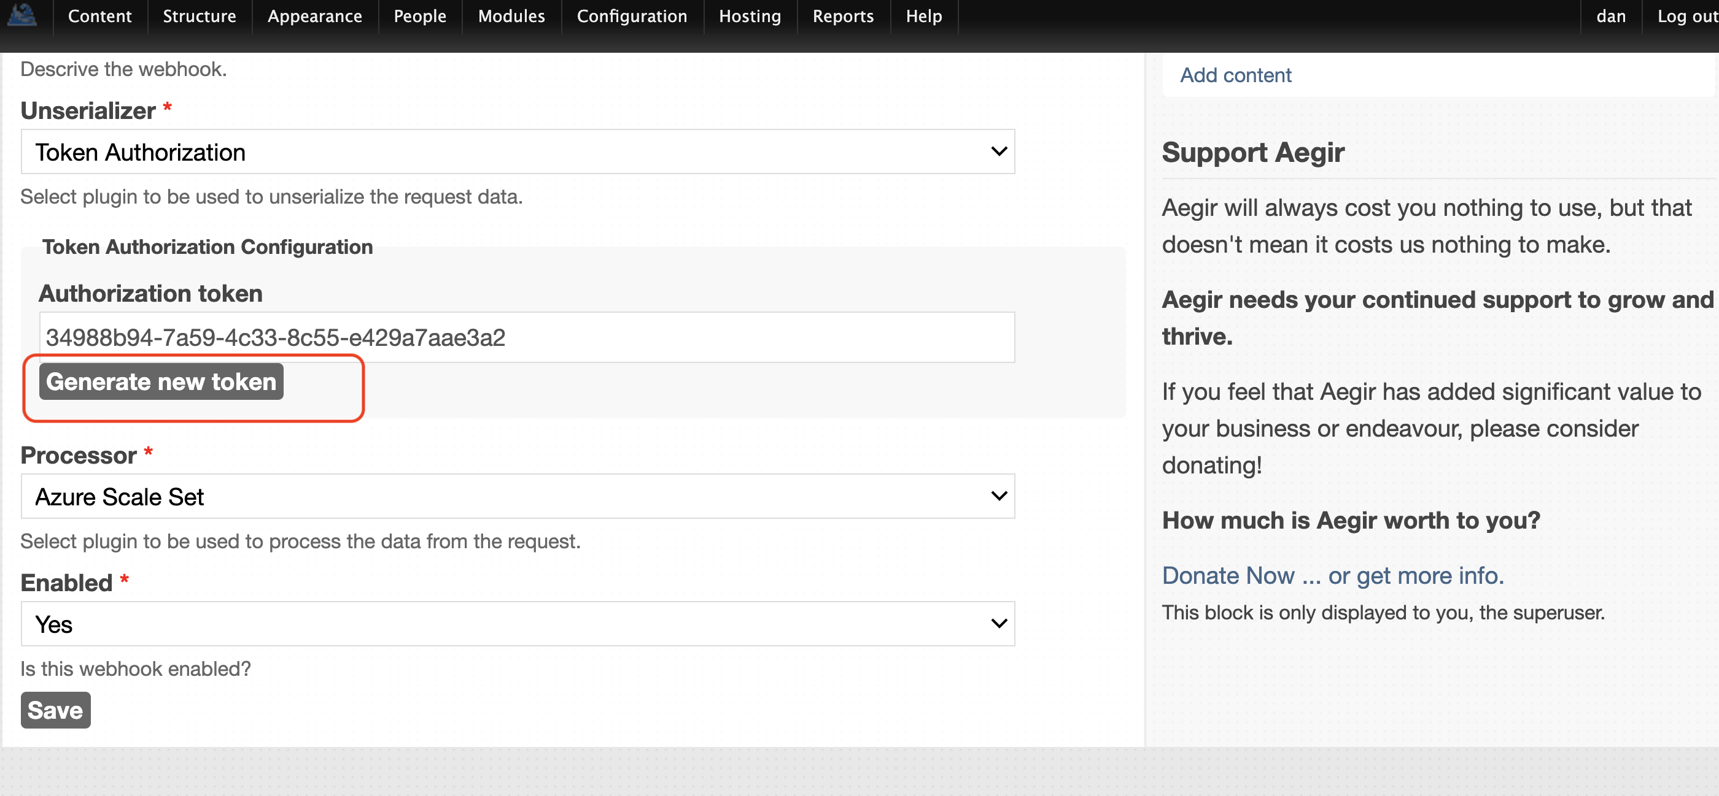Image resolution: width=1719 pixels, height=796 pixels.
Task: Expand the Enabled dropdown showing Yes
Action: point(518,624)
